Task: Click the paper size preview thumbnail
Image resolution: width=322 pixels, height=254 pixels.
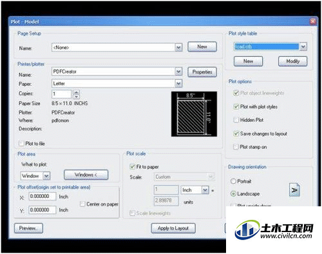Action: click(x=194, y=114)
